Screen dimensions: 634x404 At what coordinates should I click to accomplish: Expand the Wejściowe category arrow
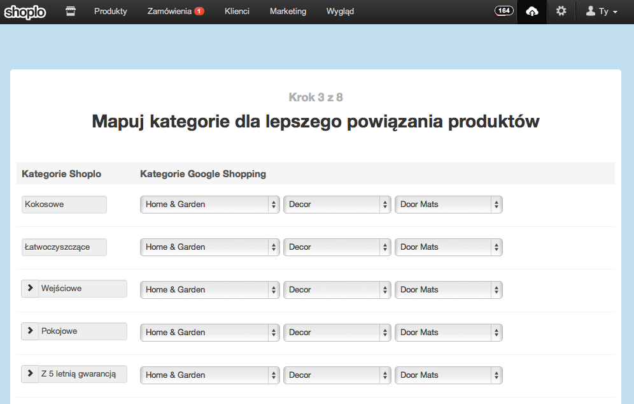tap(30, 288)
